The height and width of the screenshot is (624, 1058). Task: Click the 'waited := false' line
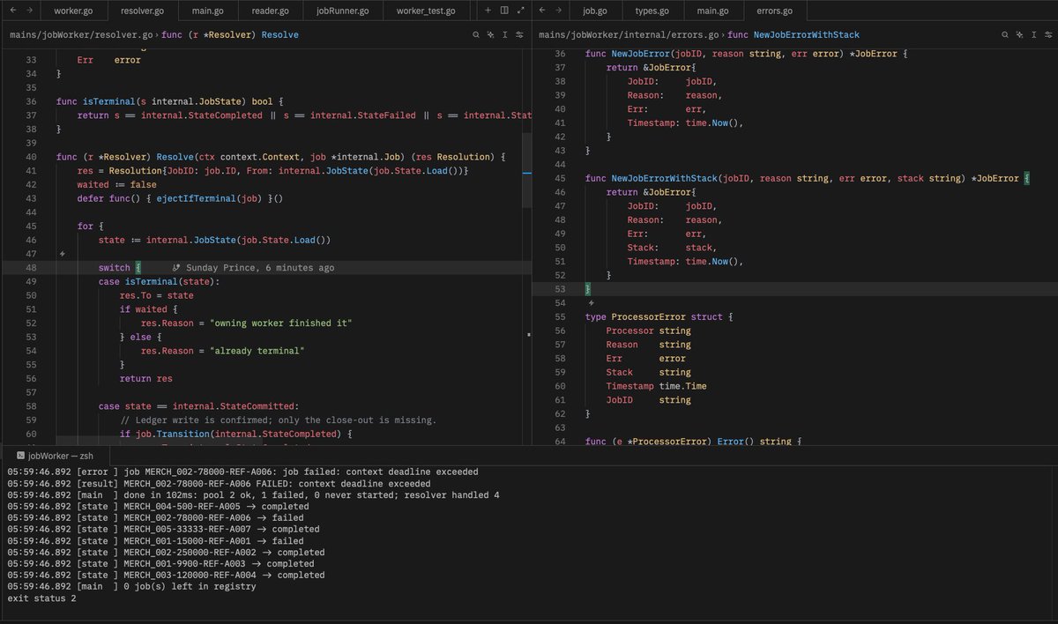116,185
